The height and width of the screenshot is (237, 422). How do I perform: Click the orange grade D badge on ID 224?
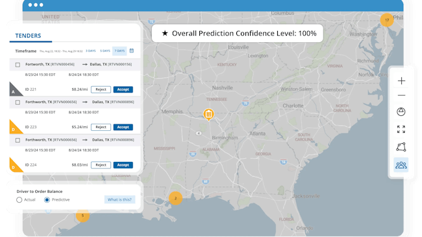(14, 166)
